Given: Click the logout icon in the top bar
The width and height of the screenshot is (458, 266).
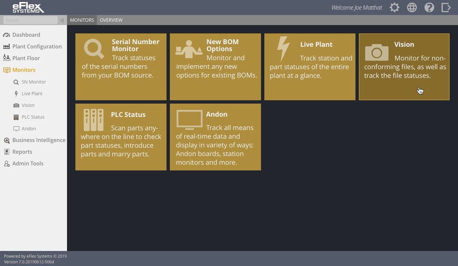Looking at the screenshot, I should pyautogui.click(x=446, y=7).
